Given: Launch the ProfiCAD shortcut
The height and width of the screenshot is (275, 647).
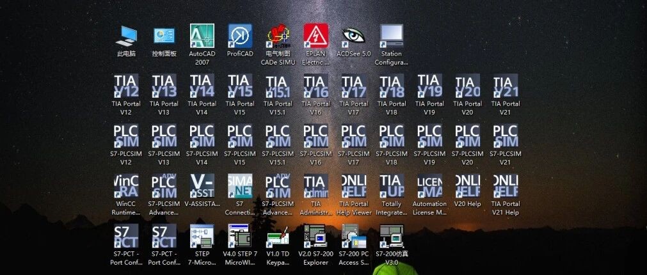Looking at the screenshot, I should pyautogui.click(x=240, y=37).
